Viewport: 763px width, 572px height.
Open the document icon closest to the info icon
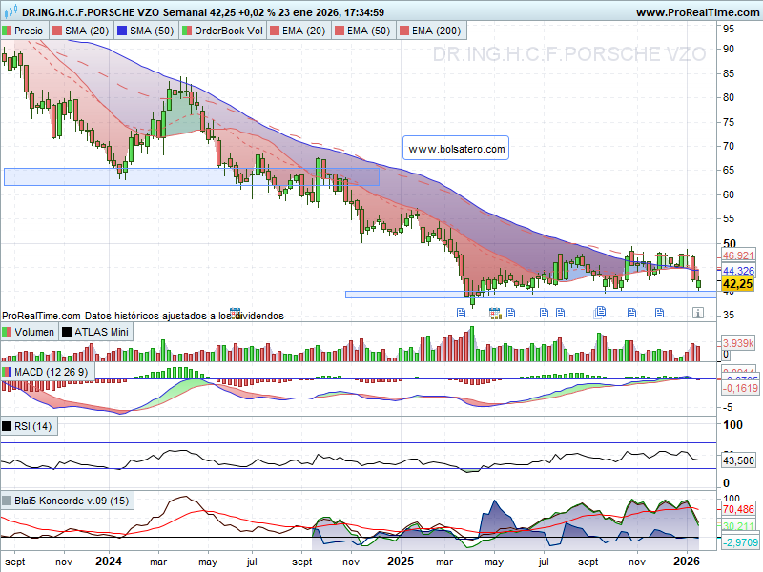(659, 313)
